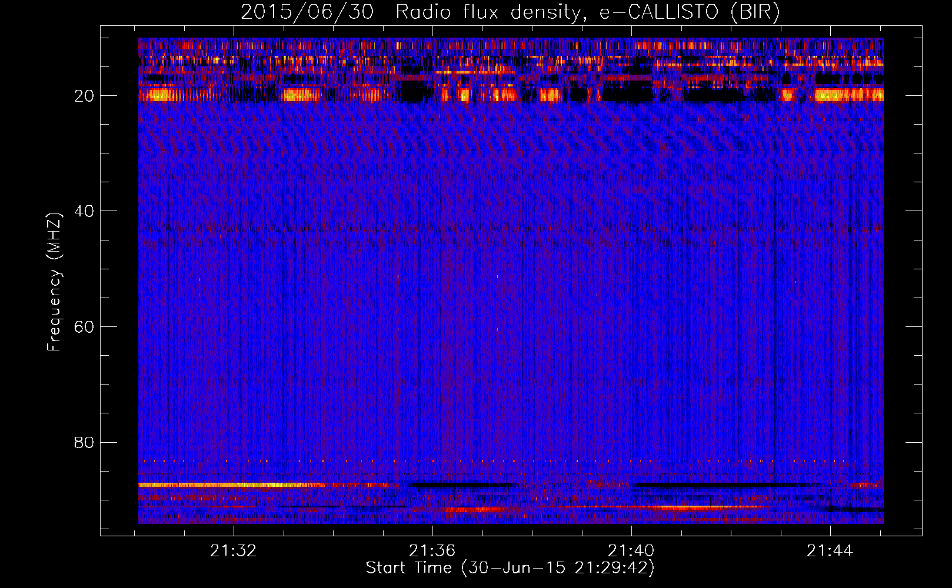The width and height of the screenshot is (952, 588).
Task: Click the '21:36' time tick label
Action: pos(432,551)
